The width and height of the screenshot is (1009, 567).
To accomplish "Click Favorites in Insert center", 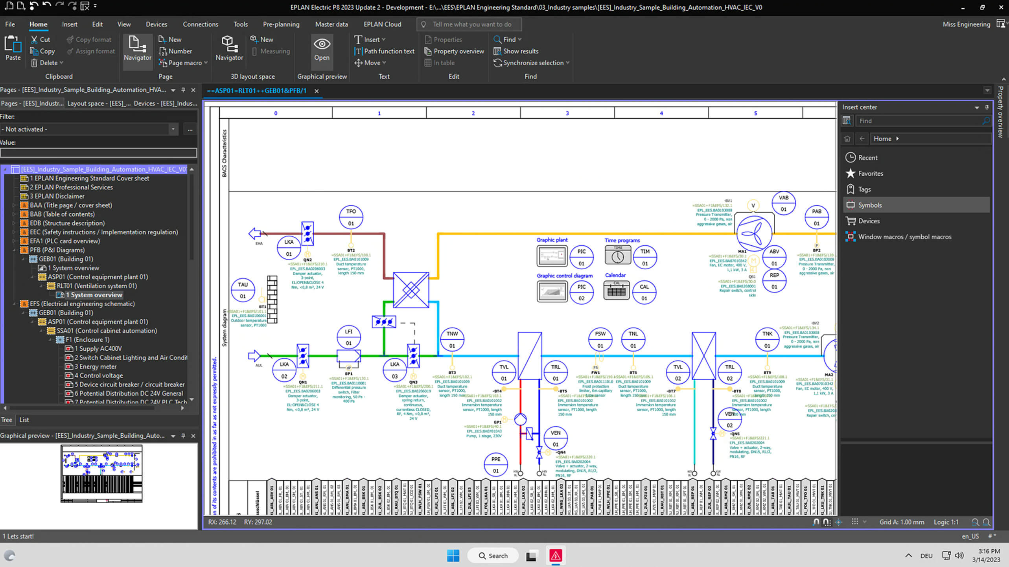I will 870,173.
